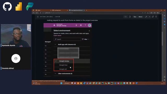Follow the Learn more link
This screenshot has height=94, width=167.
click(x=57, y=36)
